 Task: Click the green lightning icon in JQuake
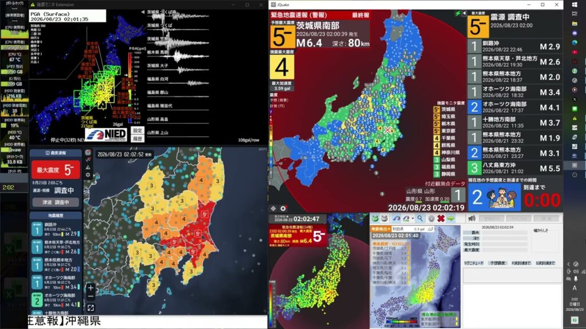point(457,14)
